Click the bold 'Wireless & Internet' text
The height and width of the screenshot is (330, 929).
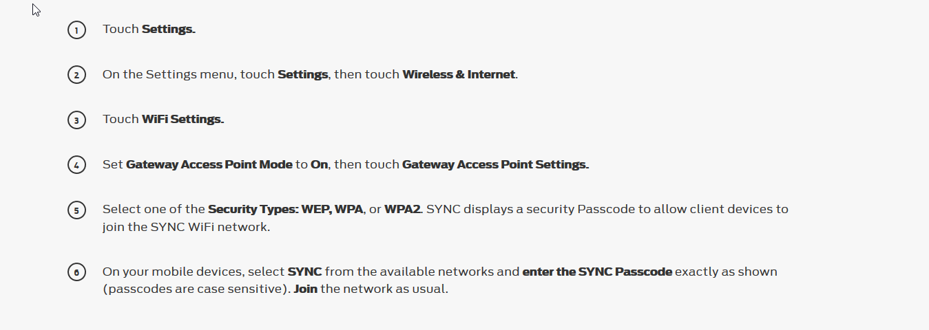459,74
